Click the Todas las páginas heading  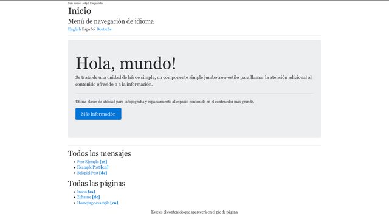[97, 184]
